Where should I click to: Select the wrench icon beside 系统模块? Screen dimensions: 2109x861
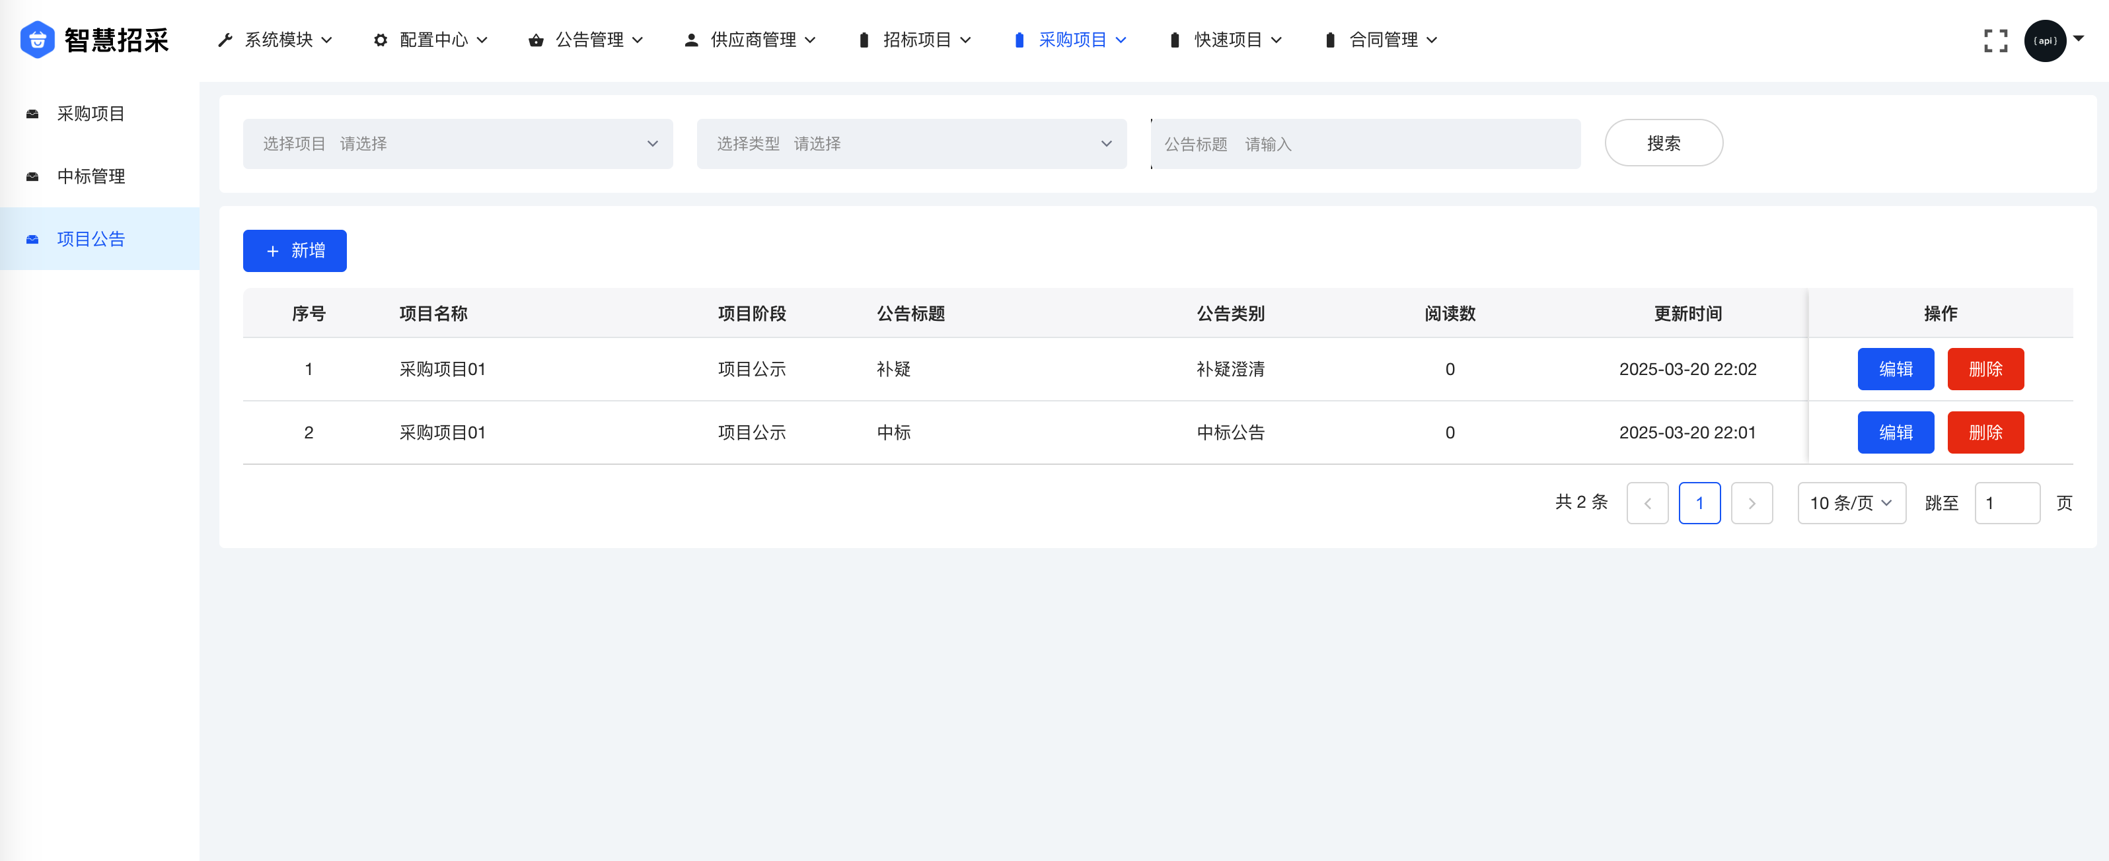point(225,39)
